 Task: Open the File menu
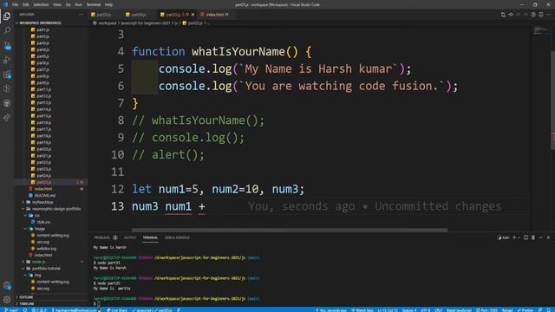[16, 4]
